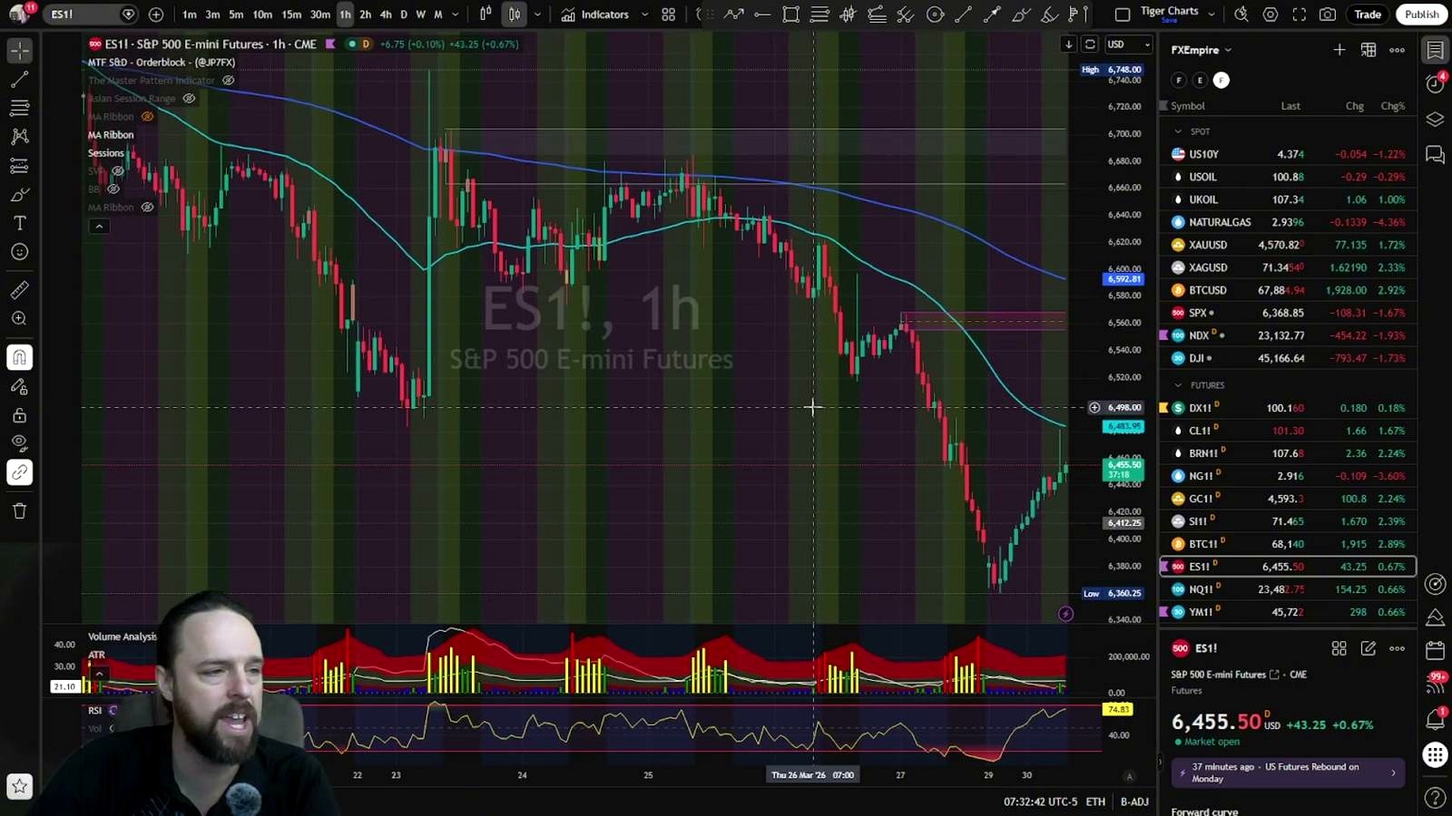Open the timeframe interval dropdown

(x=456, y=15)
